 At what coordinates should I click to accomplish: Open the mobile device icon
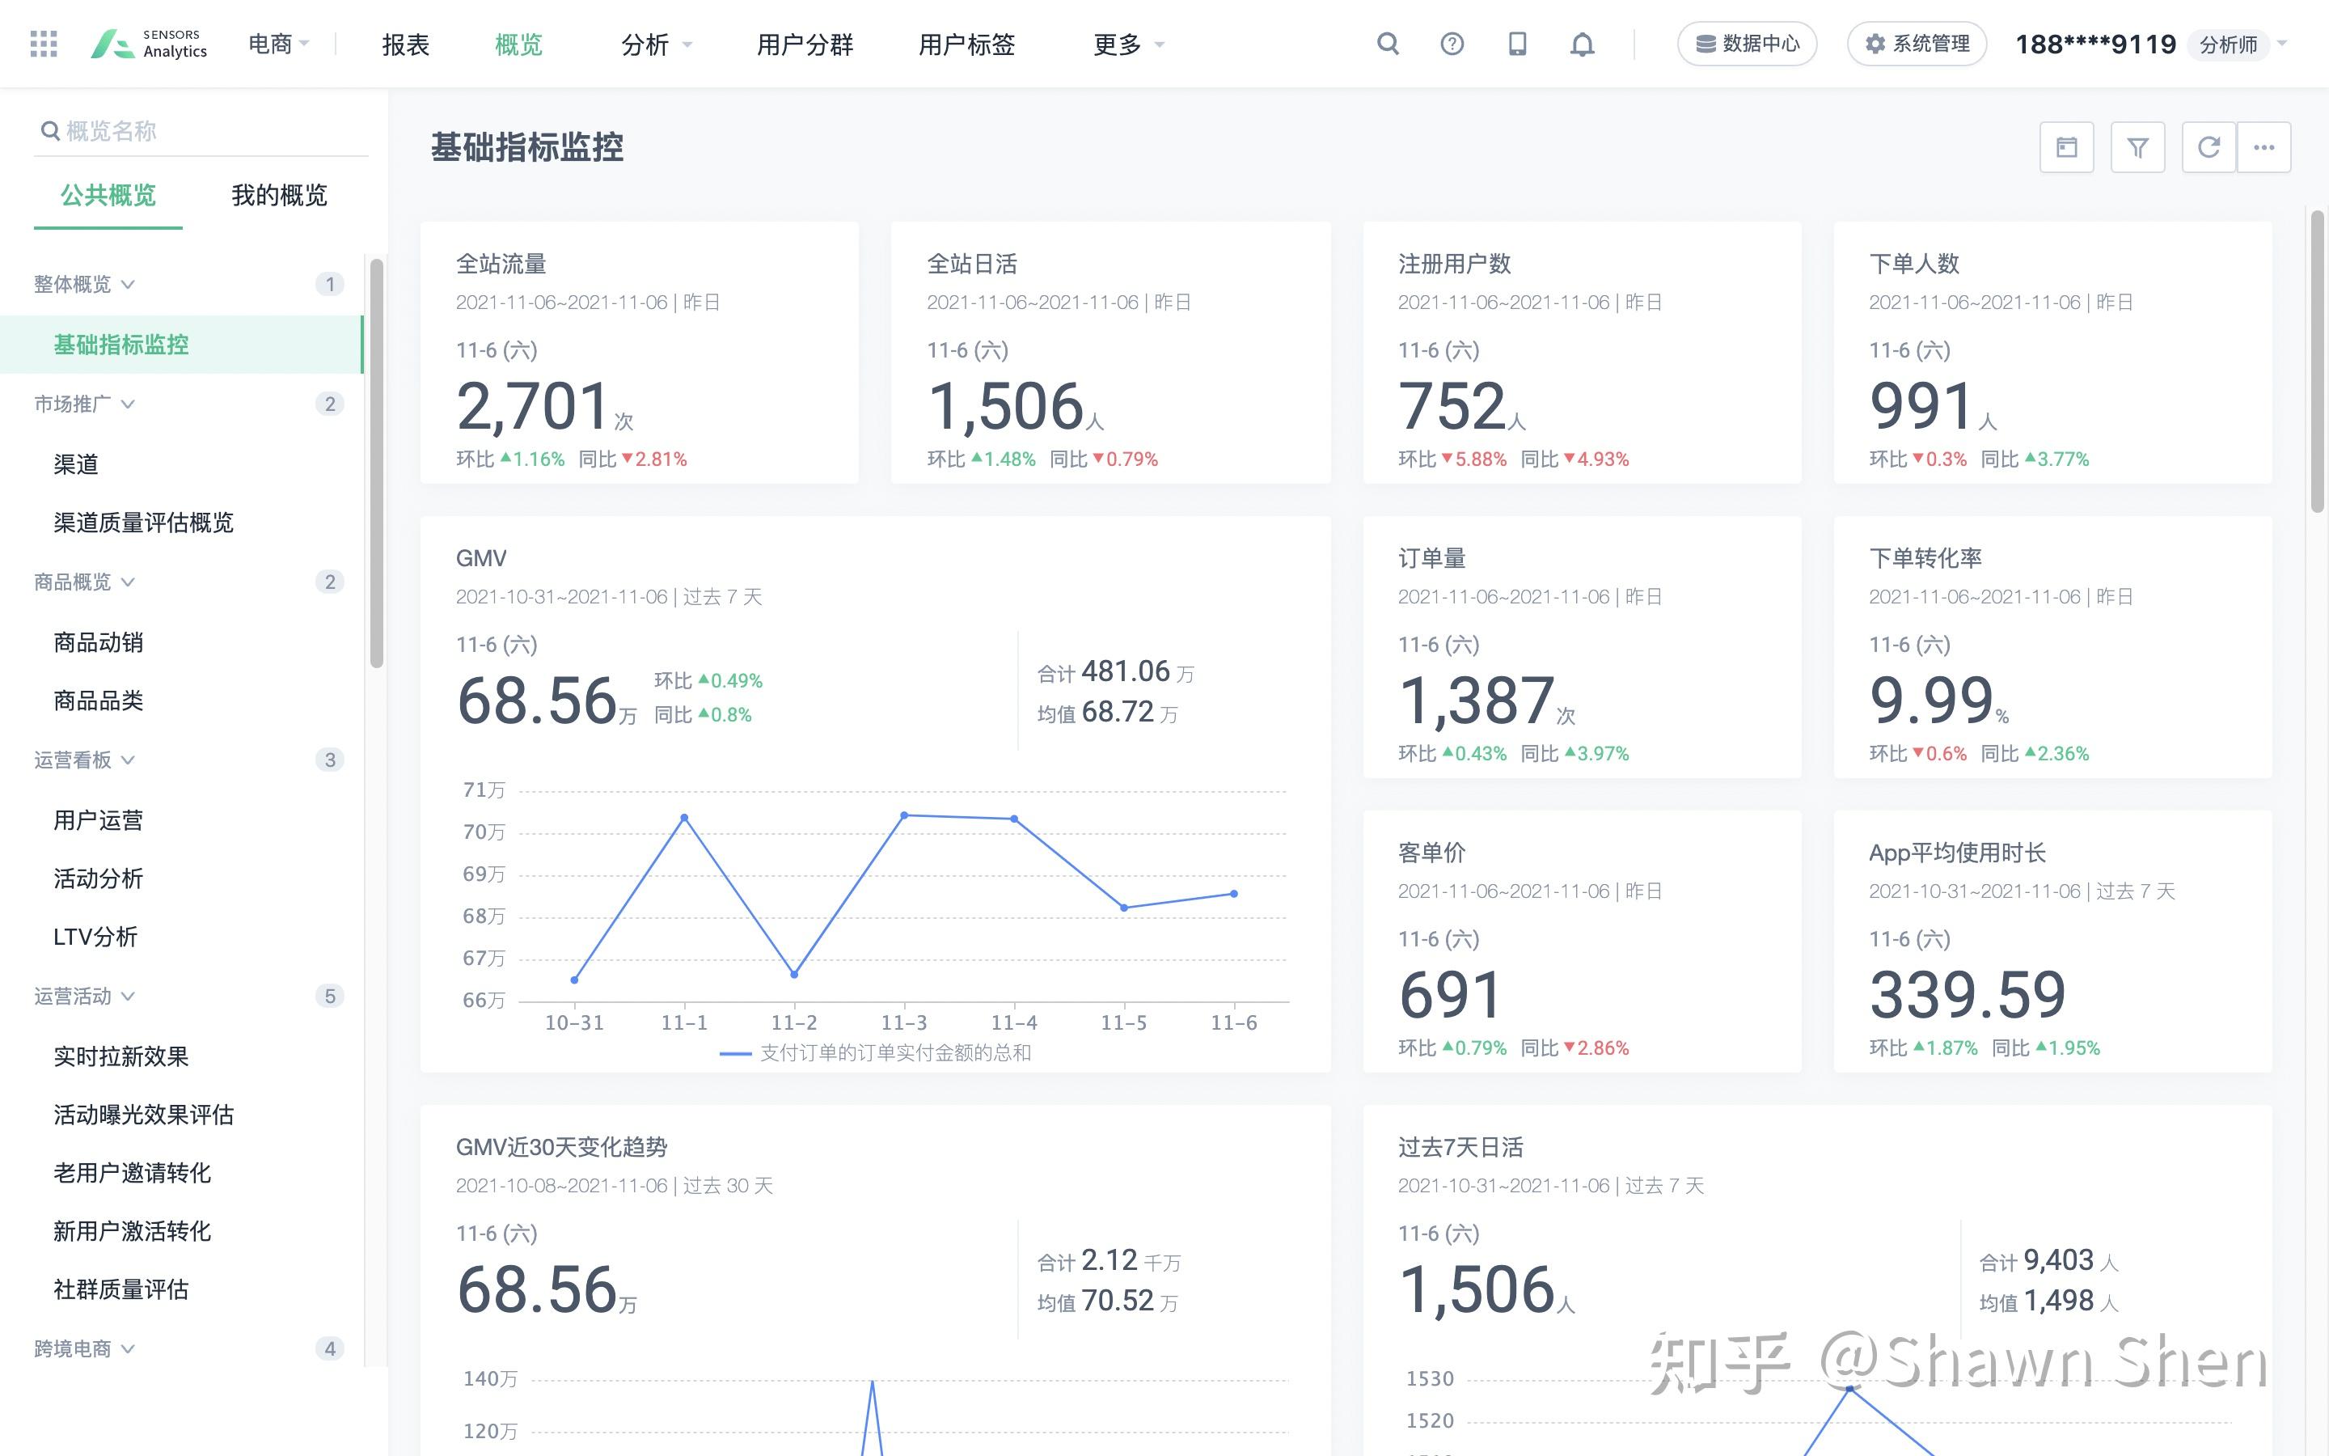[1517, 44]
